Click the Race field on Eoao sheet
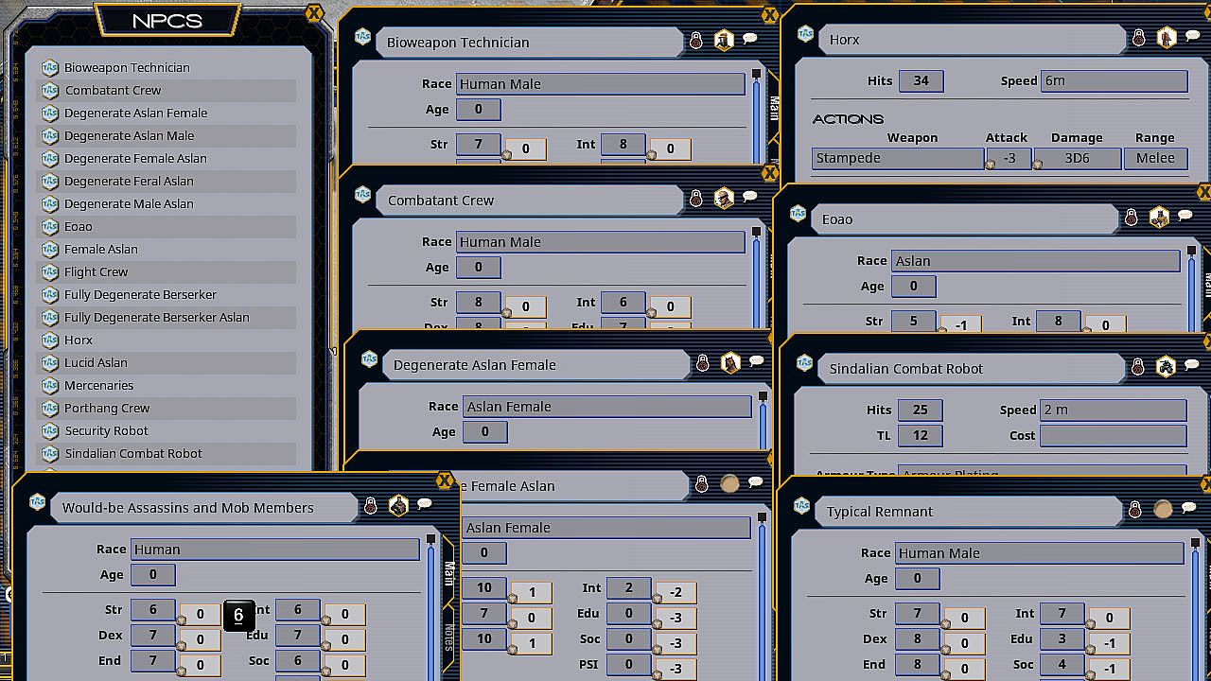The width and height of the screenshot is (1211, 681). (1036, 261)
